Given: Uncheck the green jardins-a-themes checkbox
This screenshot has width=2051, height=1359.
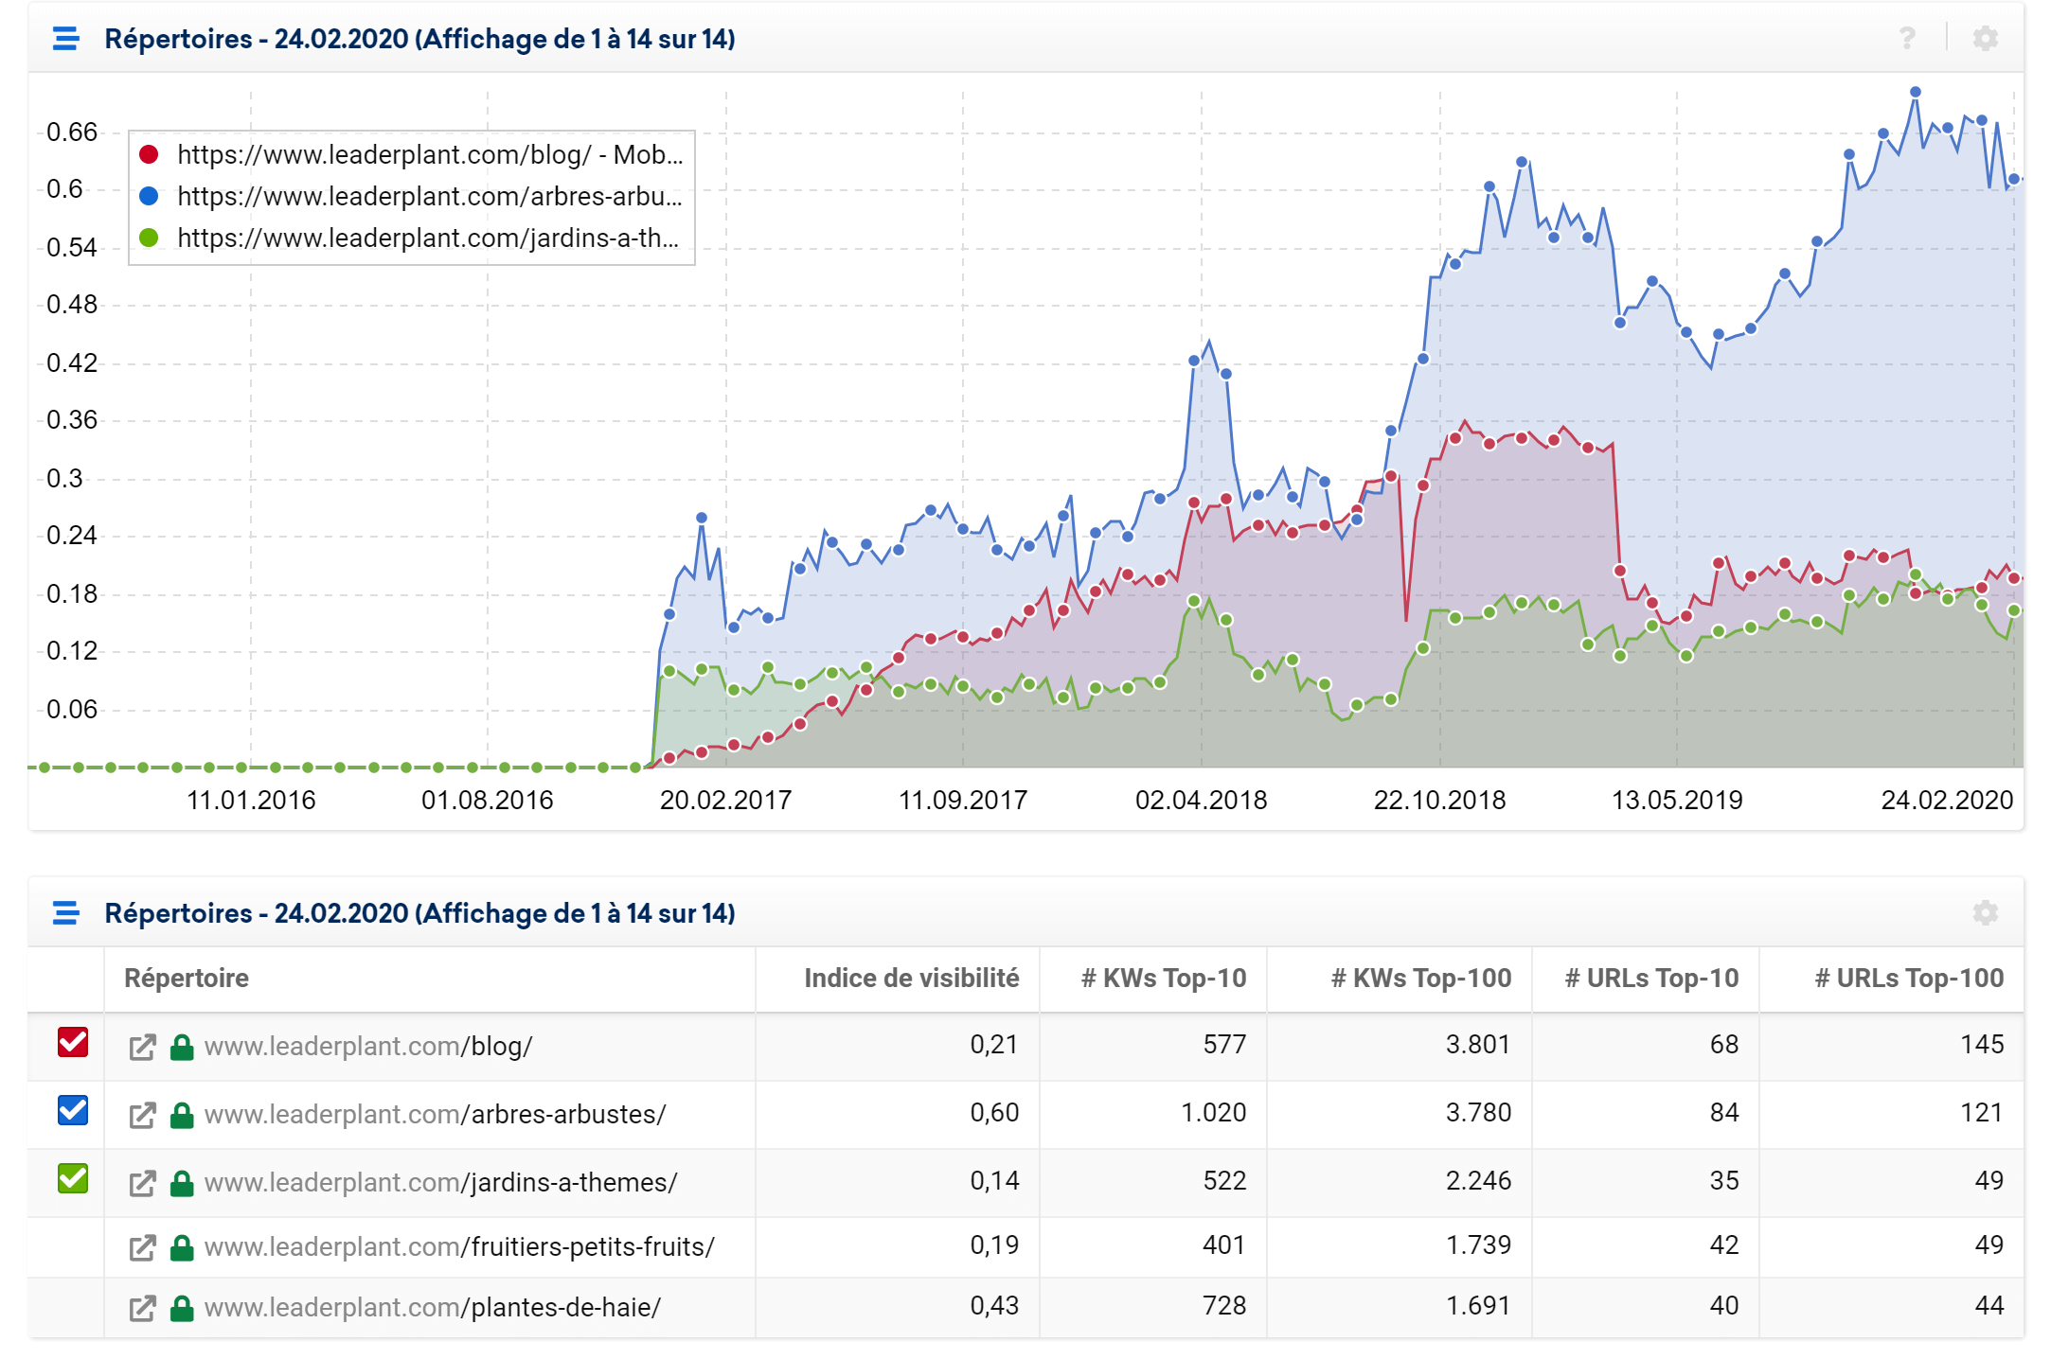Looking at the screenshot, I should tap(73, 1178).
